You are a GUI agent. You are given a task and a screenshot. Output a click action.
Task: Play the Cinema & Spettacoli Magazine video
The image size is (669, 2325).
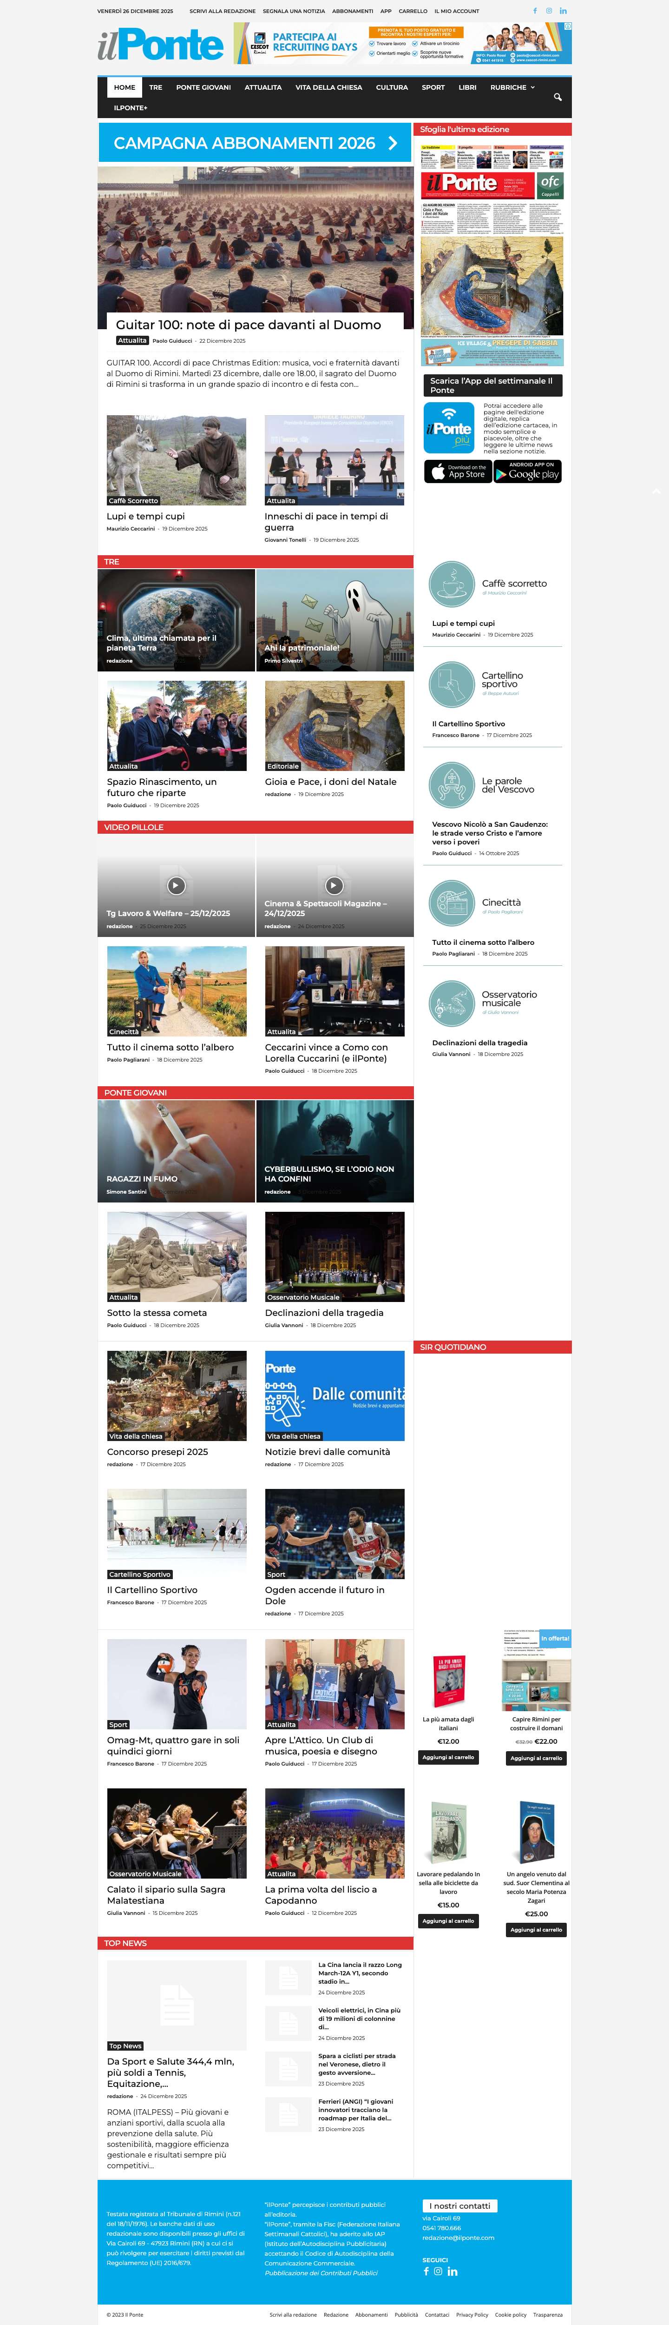(x=334, y=885)
